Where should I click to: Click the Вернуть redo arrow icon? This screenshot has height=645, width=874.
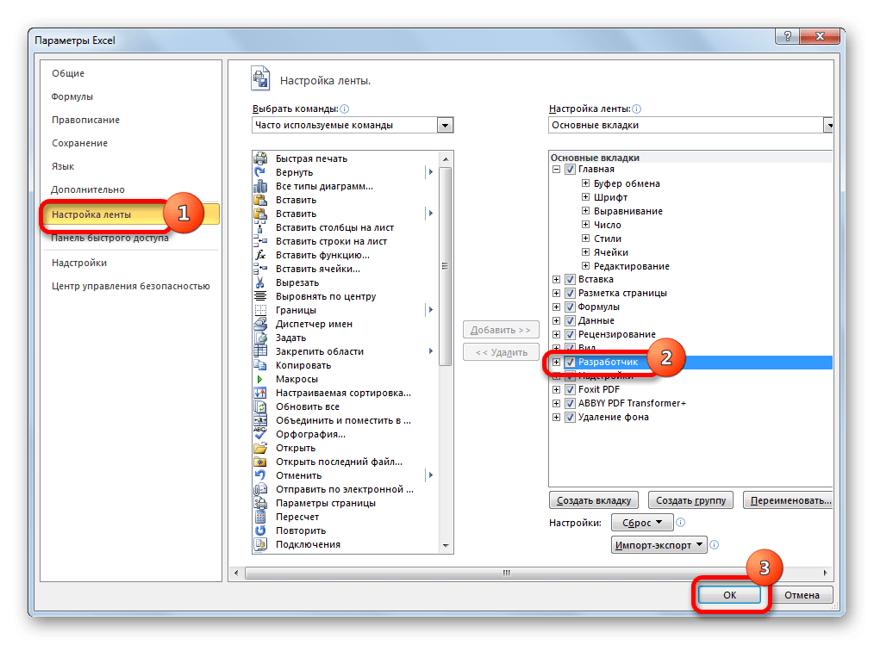(x=260, y=172)
